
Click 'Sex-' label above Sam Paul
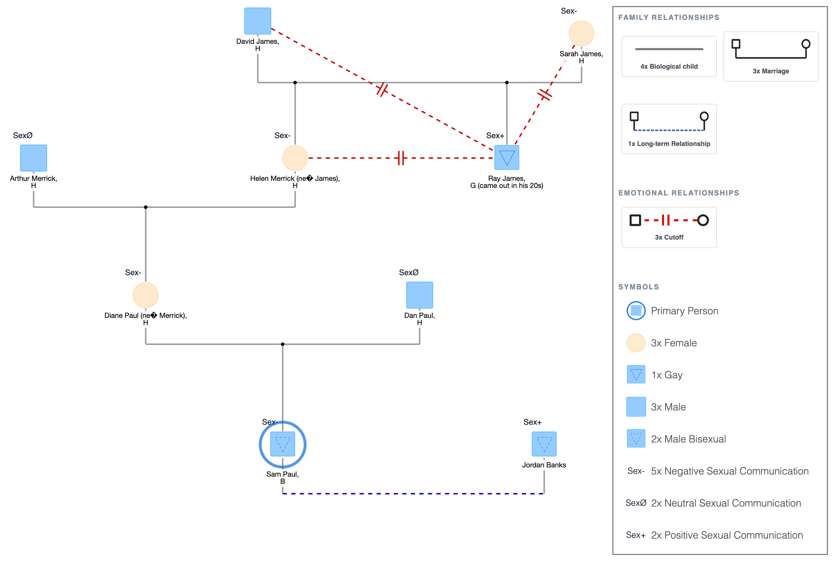[270, 422]
